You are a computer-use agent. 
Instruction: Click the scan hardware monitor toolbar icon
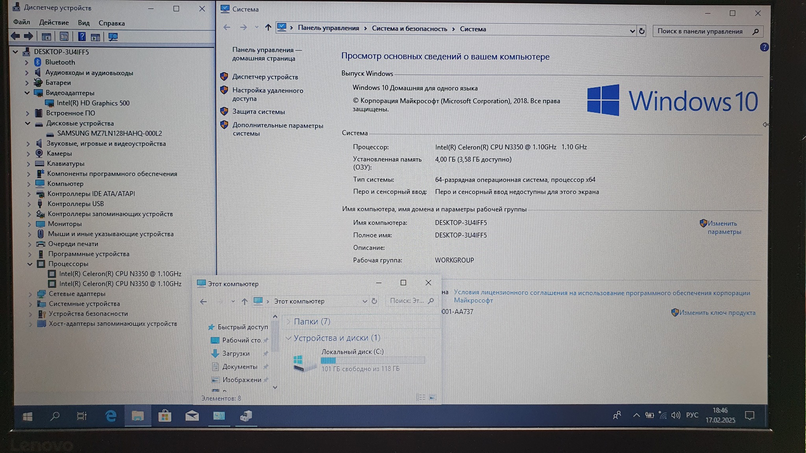point(113,37)
